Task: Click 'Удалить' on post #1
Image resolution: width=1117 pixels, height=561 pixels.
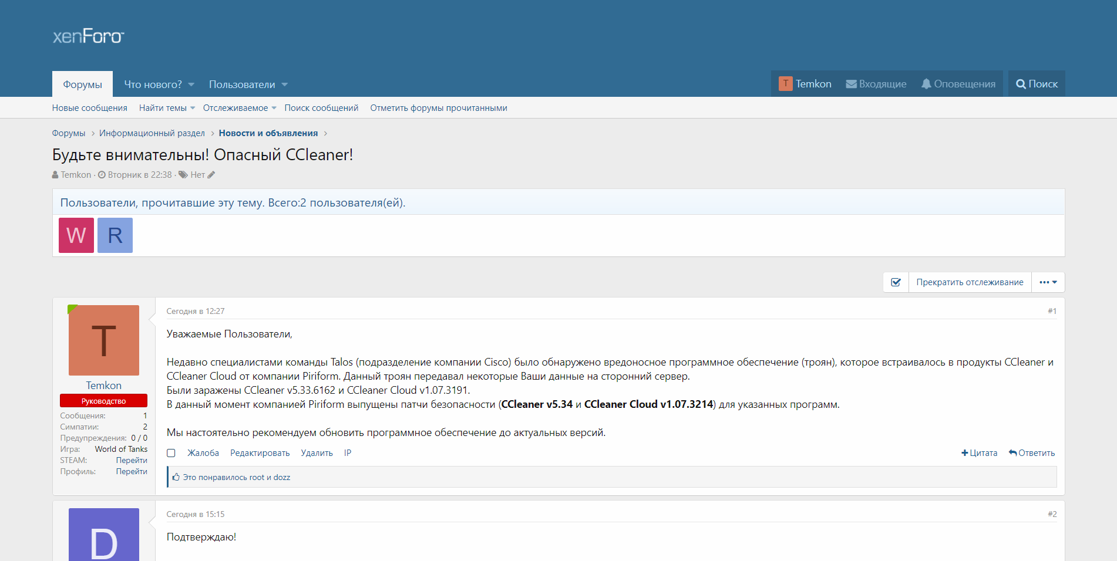Action: [317, 453]
